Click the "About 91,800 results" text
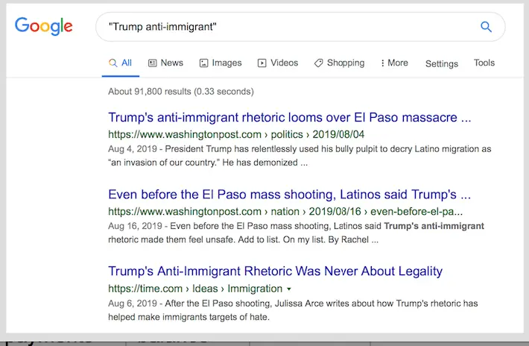The height and width of the screenshot is (346, 529). [x=181, y=92]
